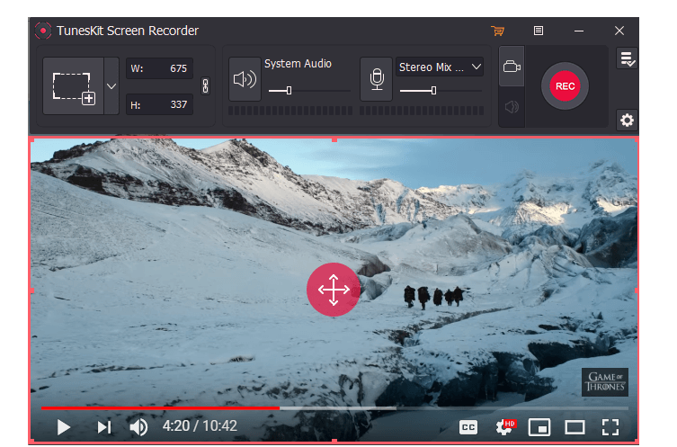Edit the height field showing 337
The width and height of the screenshot is (677, 447).
coord(159,104)
